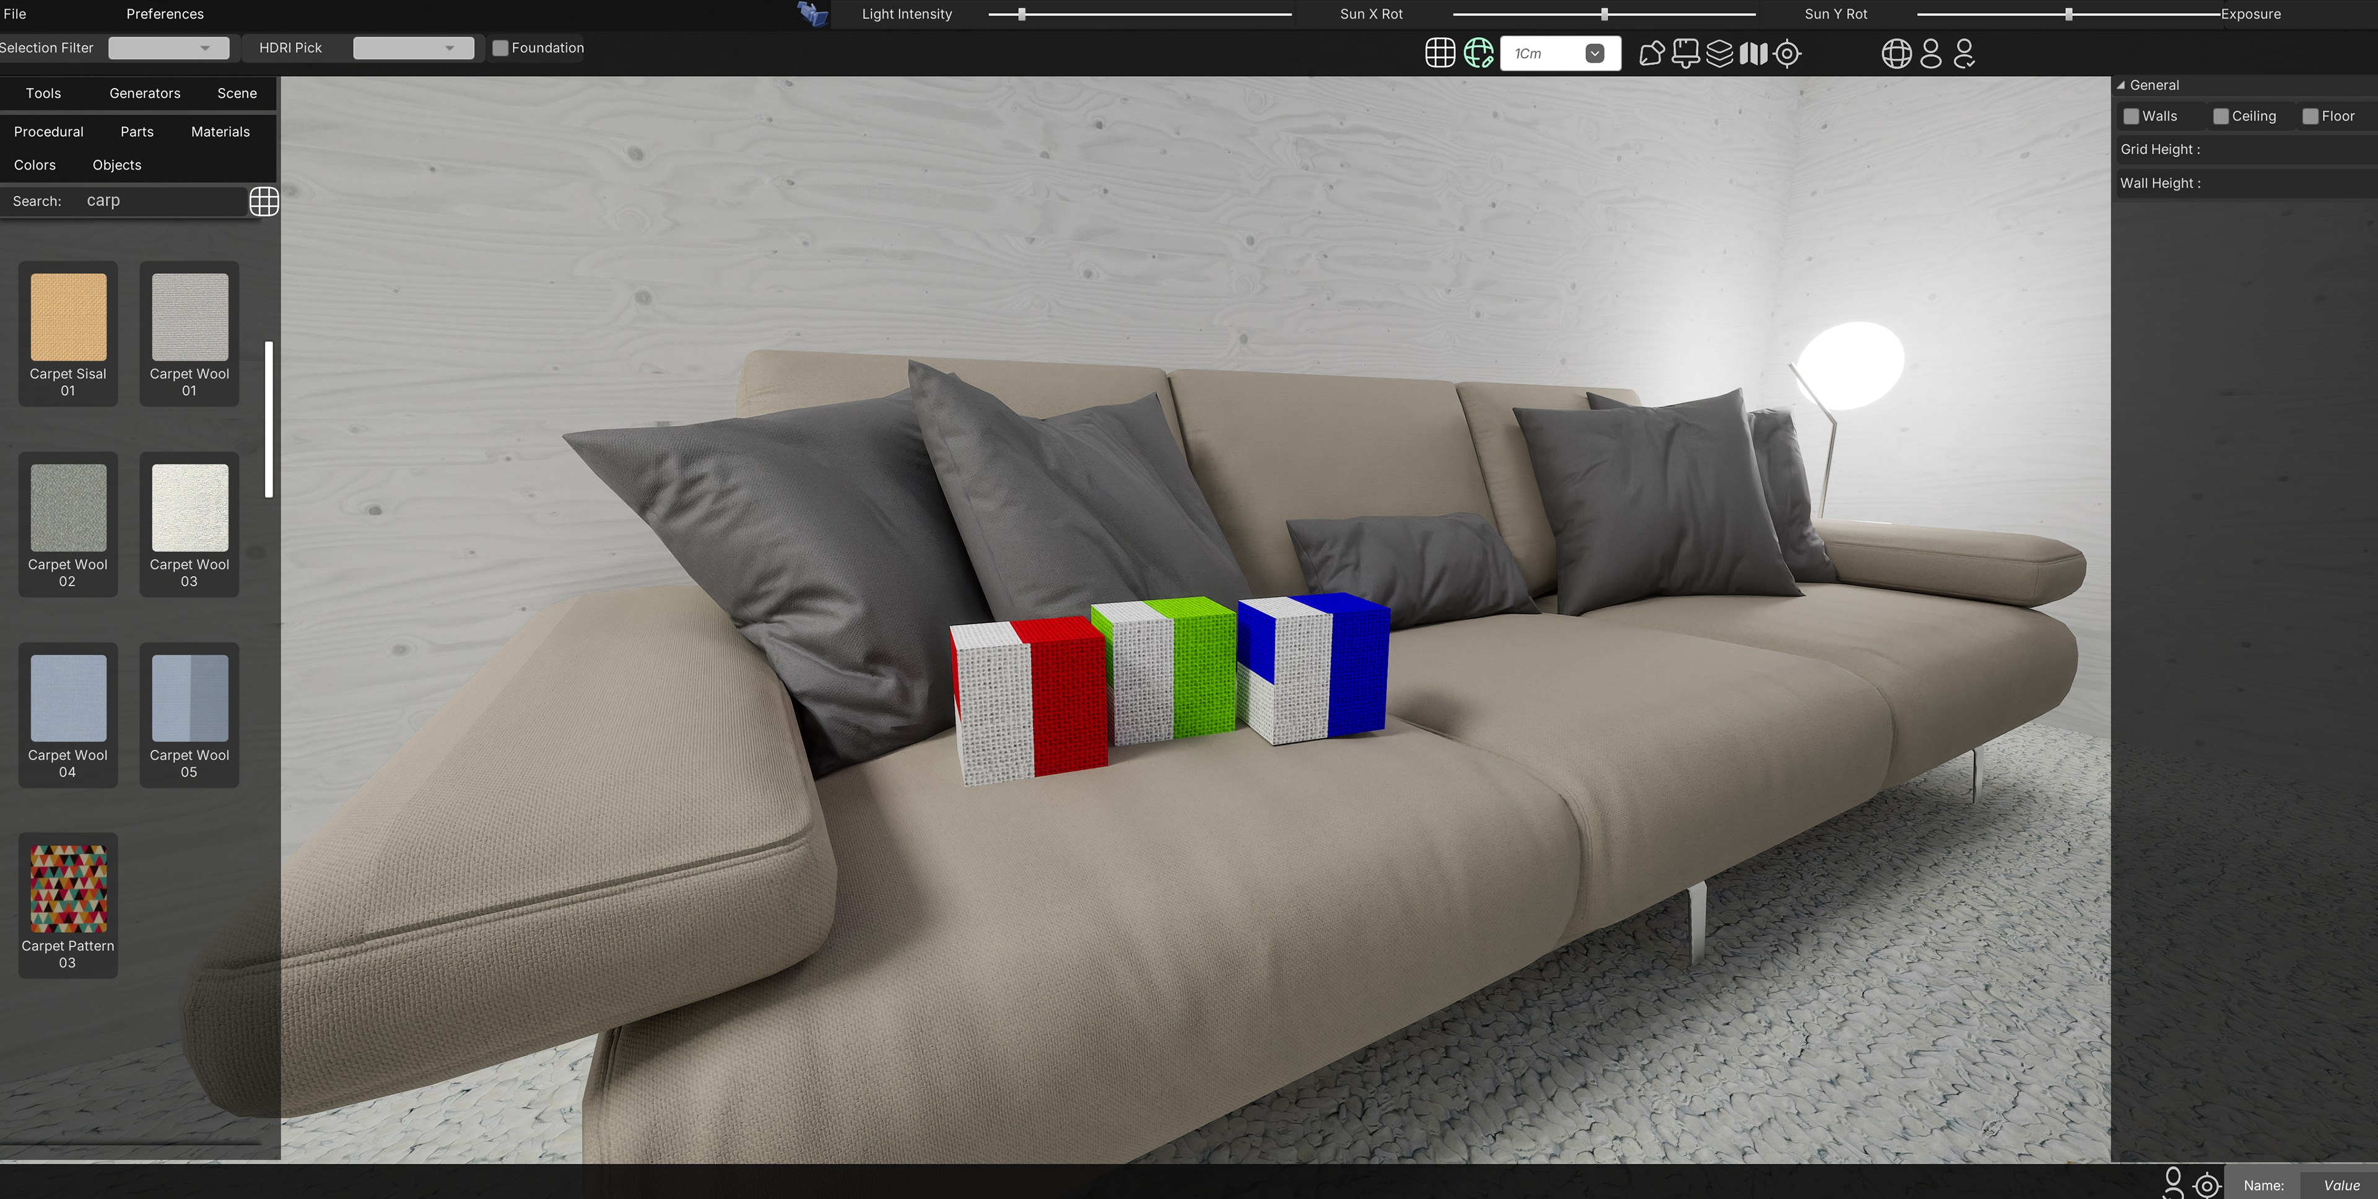Click the material list scrollbar
The height and width of the screenshot is (1199, 2378).
click(x=269, y=420)
